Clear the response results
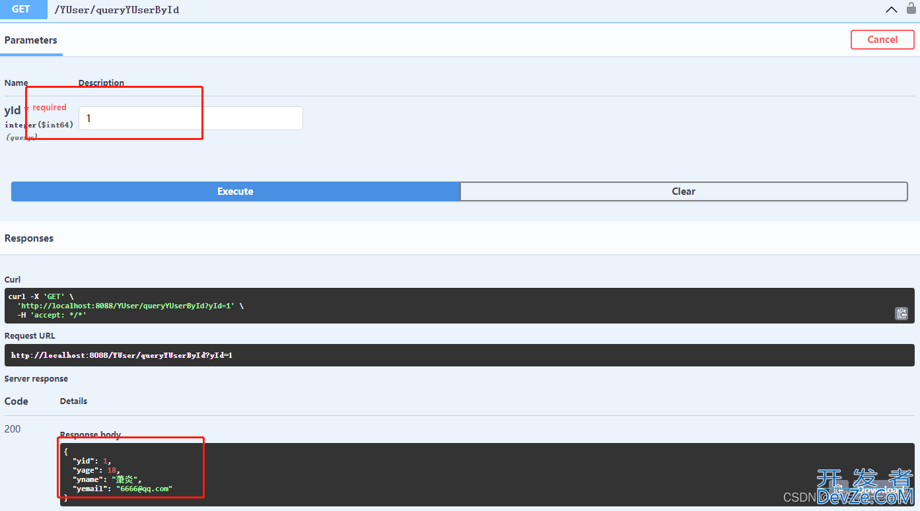Image resolution: width=920 pixels, height=511 pixels. [684, 191]
